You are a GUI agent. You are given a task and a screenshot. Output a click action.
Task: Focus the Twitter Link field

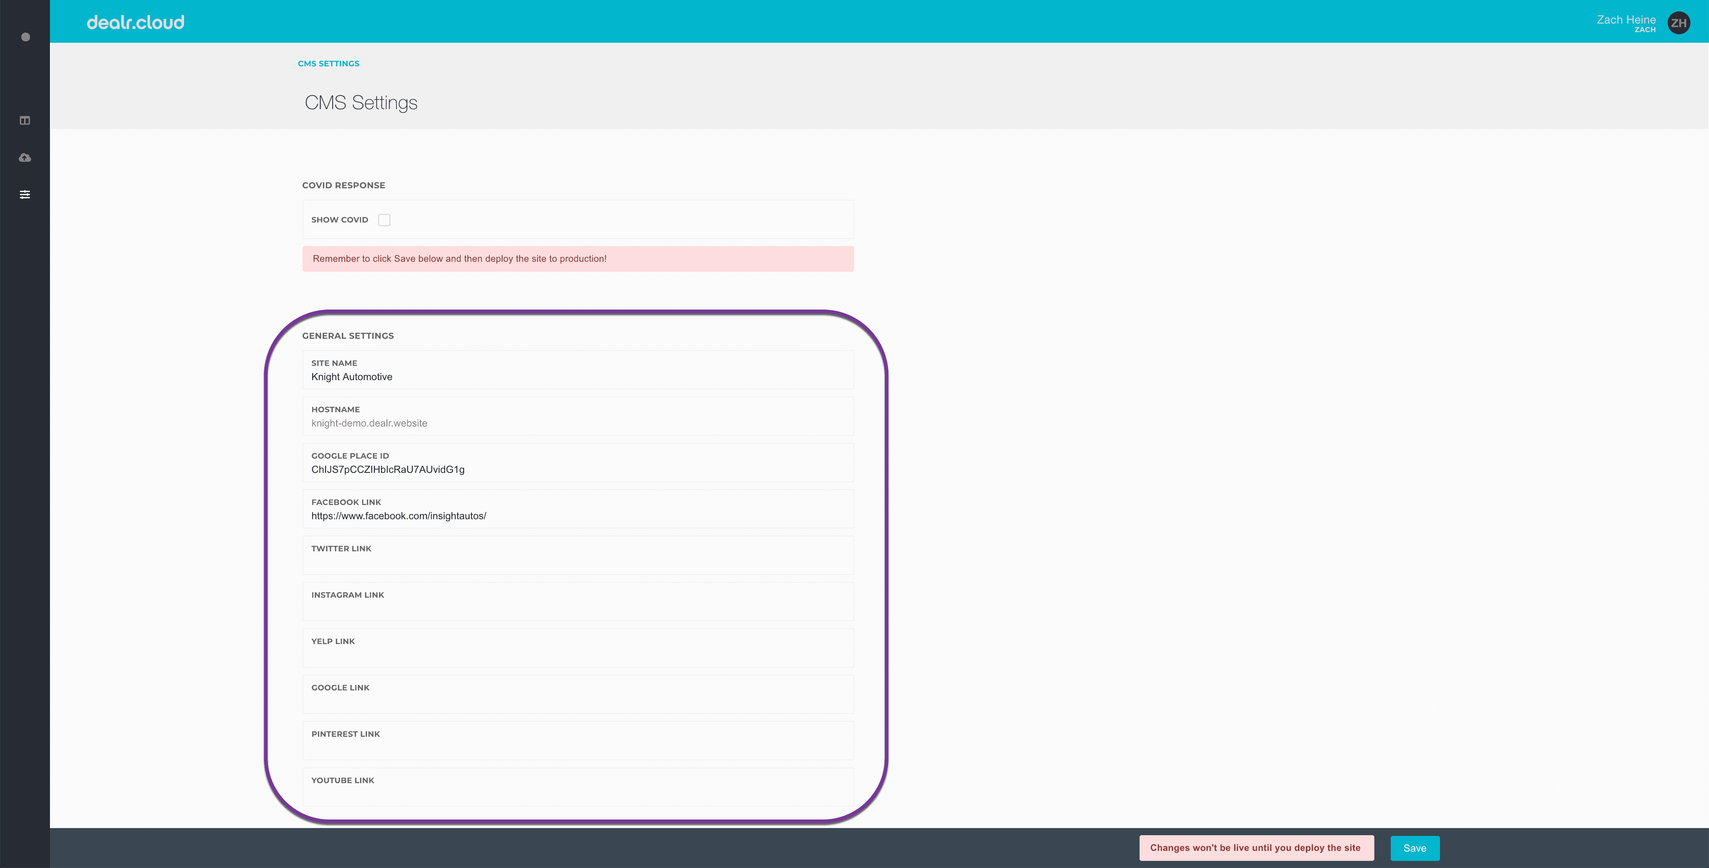tap(577, 562)
